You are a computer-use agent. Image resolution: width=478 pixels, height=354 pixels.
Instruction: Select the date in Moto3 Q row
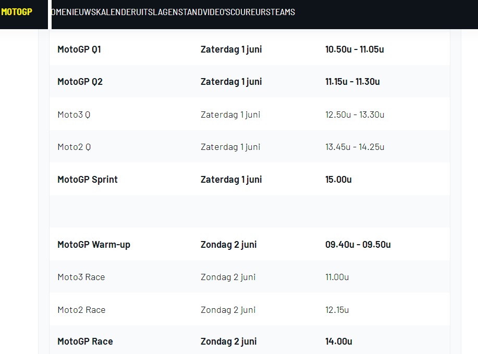pyautogui.click(x=230, y=115)
